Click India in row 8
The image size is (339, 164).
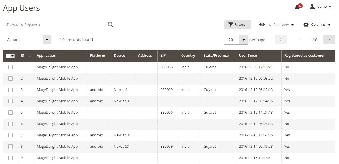(185, 146)
